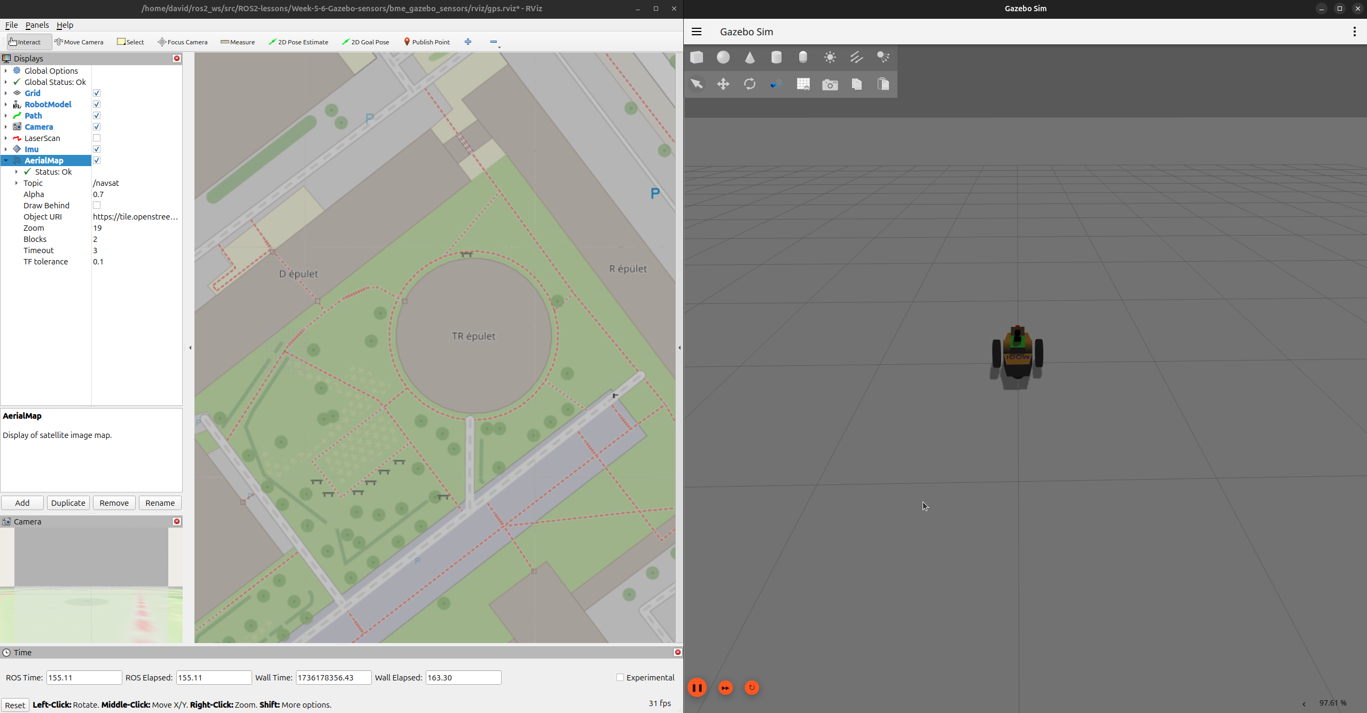Insert a cone shape in Gazebo
This screenshot has height=713, width=1367.
pos(750,57)
